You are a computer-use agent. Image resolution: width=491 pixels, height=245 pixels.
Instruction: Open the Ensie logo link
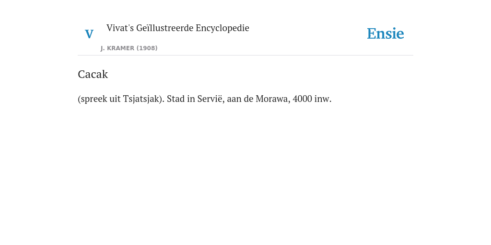tap(386, 33)
